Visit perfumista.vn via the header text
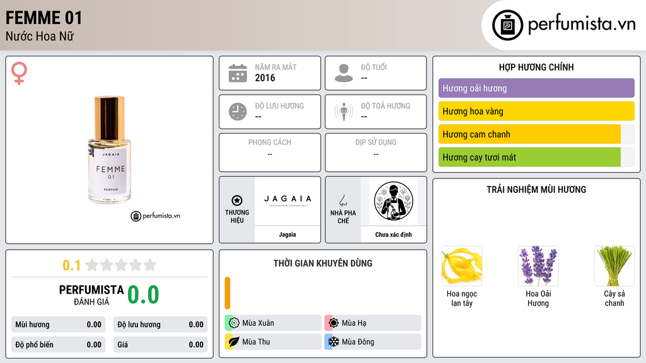 pyautogui.click(x=582, y=25)
